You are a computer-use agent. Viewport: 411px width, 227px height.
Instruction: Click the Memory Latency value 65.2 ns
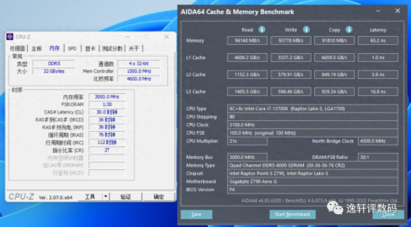[x=378, y=40]
